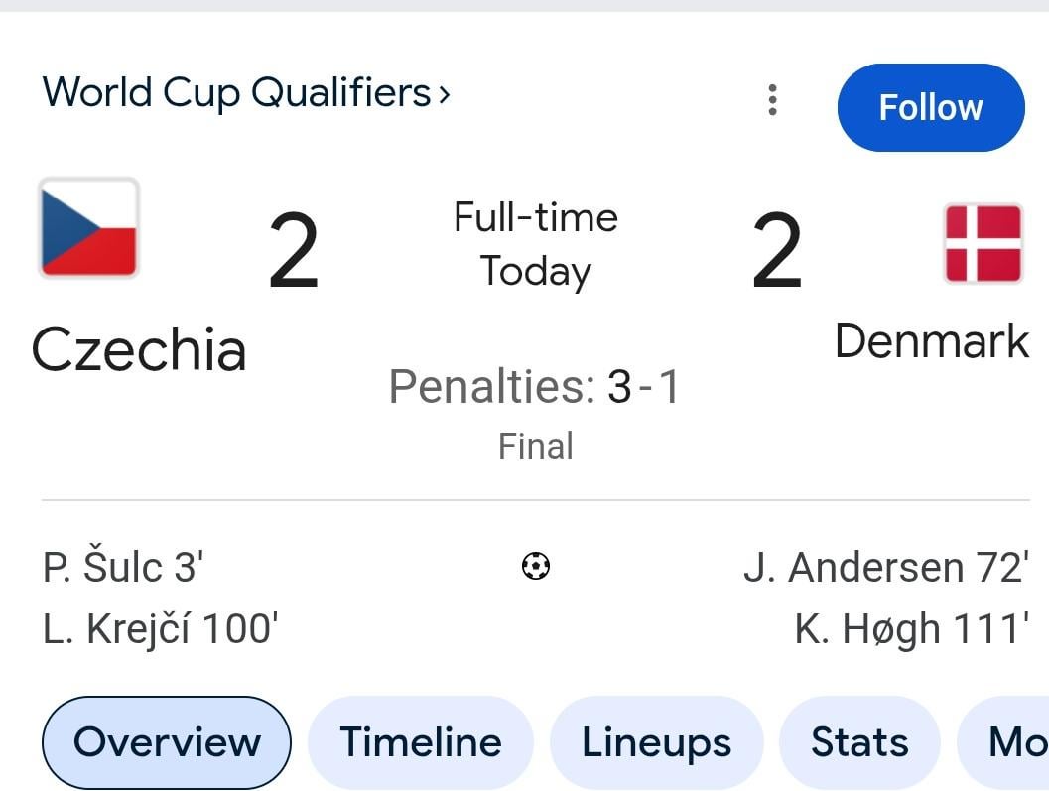Tap the Denmark flag icon
1049x791 pixels.
pyautogui.click(x=983, y=243)
